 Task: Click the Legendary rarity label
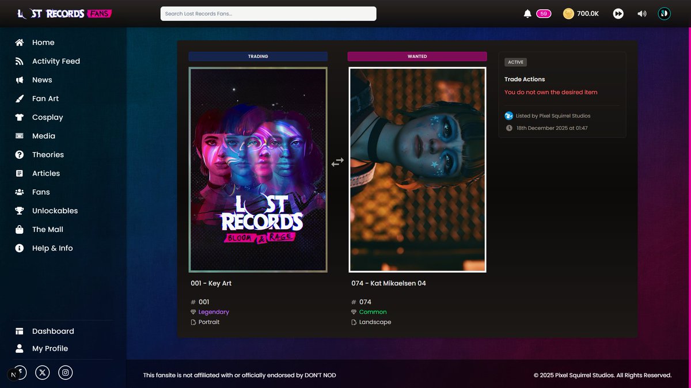point(214,312)
